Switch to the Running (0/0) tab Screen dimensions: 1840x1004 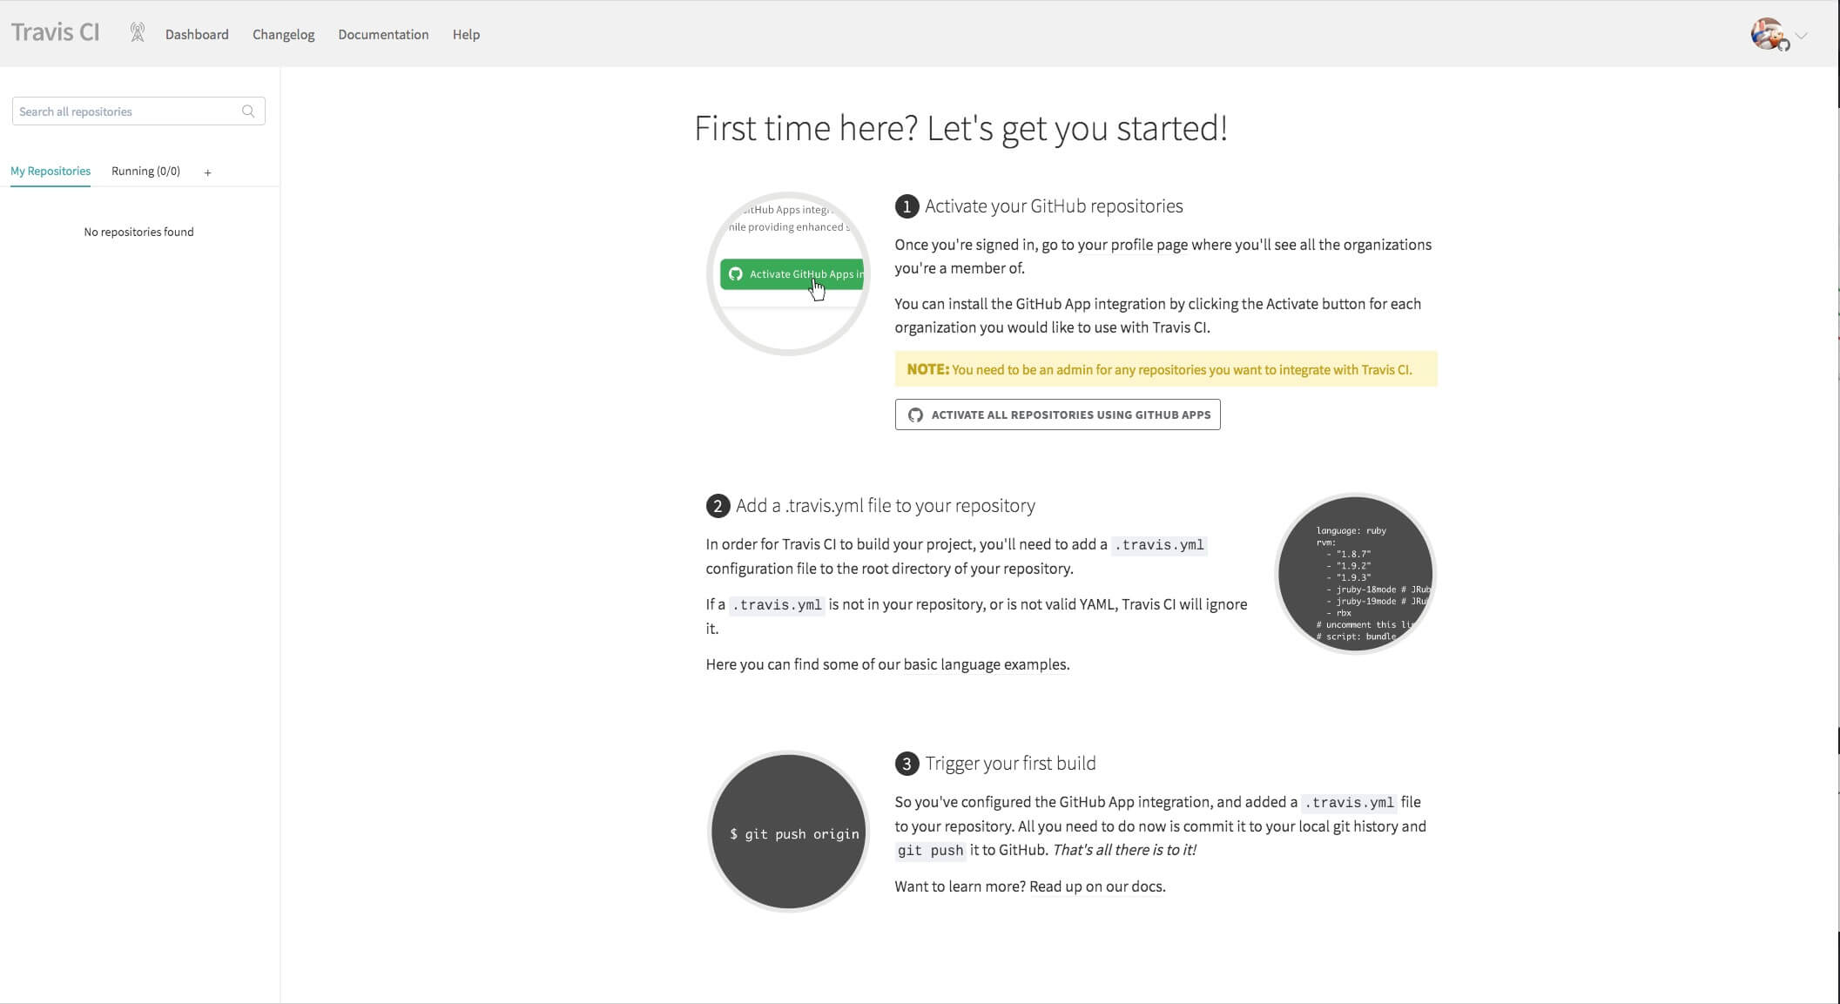[x=145, y=171]
